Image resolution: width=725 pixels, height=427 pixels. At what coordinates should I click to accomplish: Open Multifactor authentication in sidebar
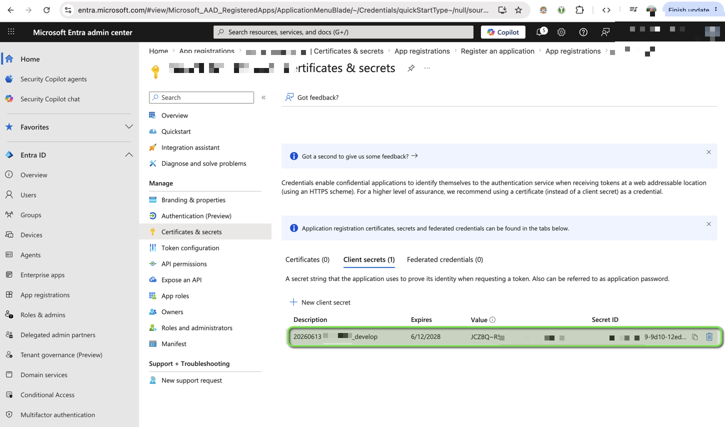click(57, 415)
